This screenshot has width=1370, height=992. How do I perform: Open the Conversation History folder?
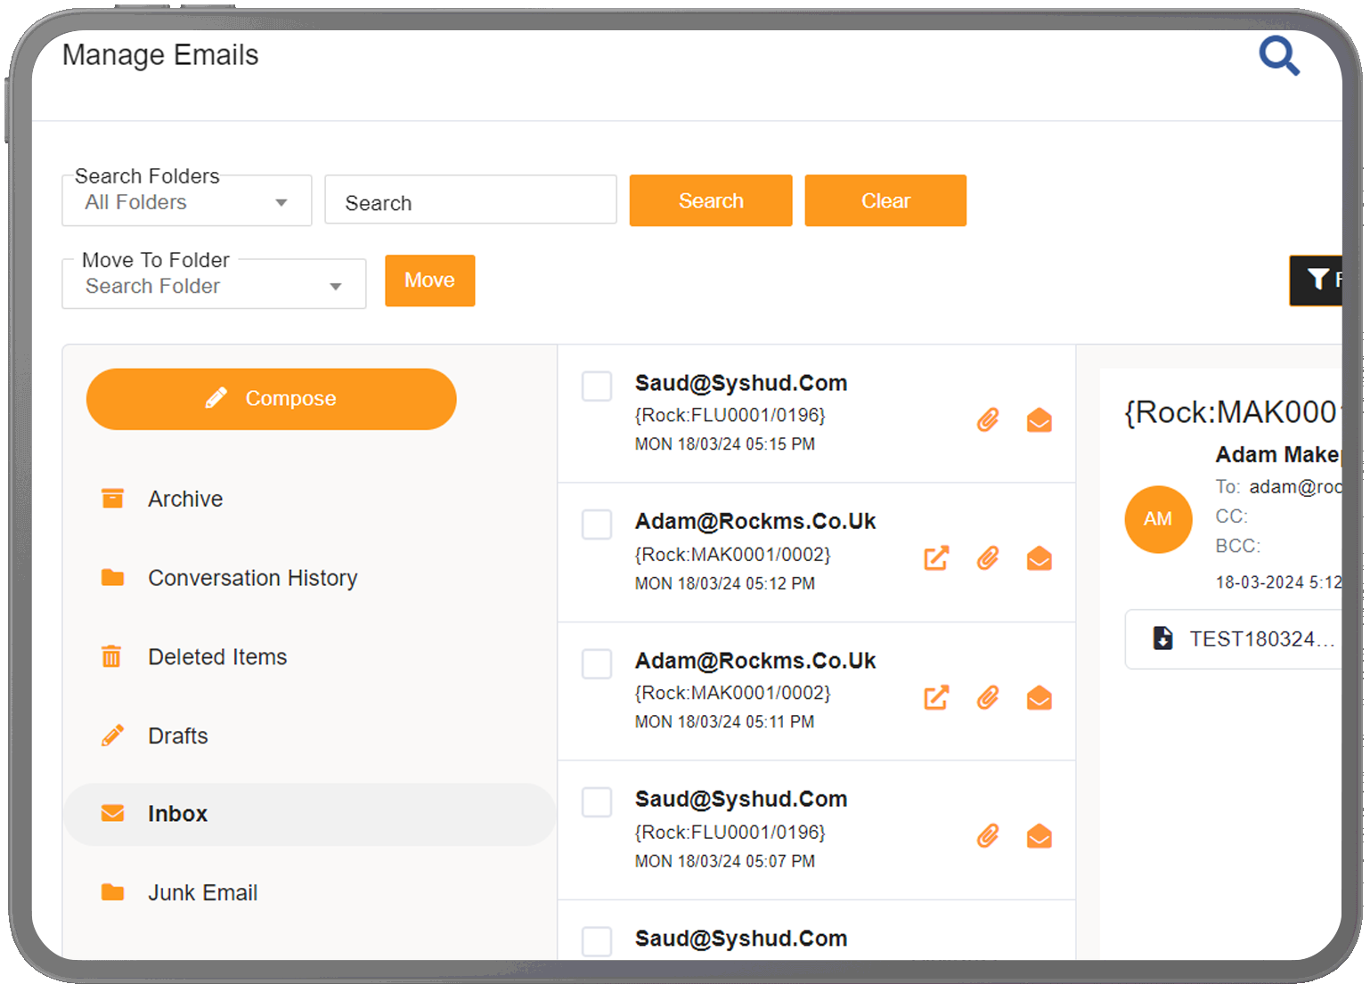(x=309, y=578)
